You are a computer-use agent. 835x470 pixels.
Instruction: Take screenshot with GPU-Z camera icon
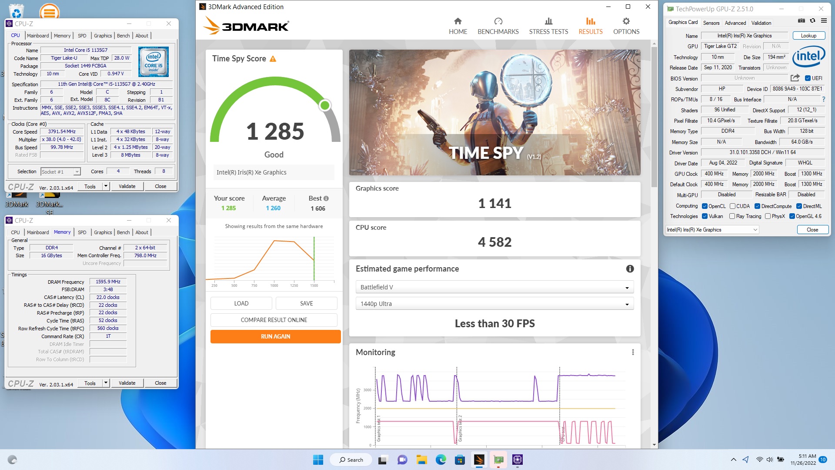tap(801, 21)
